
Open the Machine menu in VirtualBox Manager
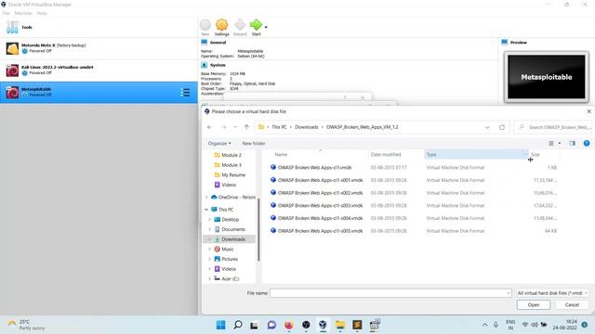pos(23,13)
